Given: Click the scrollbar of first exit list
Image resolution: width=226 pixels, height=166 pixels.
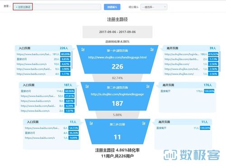Looking at the screenshot, I should click(220, 61).
